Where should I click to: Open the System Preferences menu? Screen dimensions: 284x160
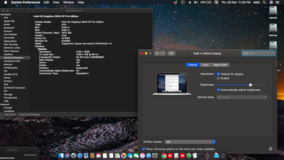pos(25,2)
